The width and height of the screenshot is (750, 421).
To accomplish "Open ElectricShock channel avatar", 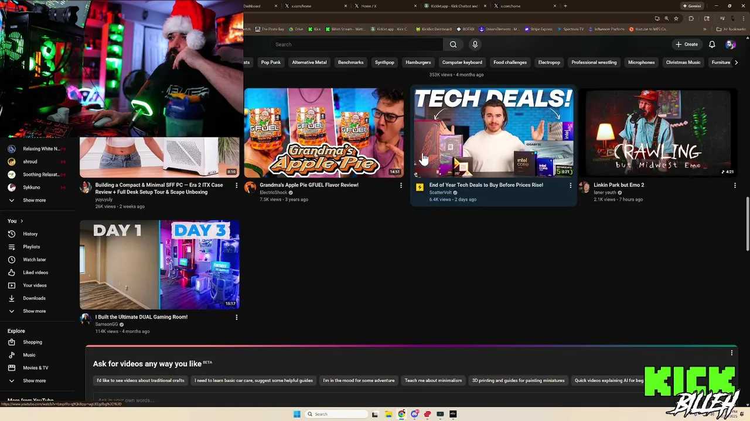I will 250,187.
